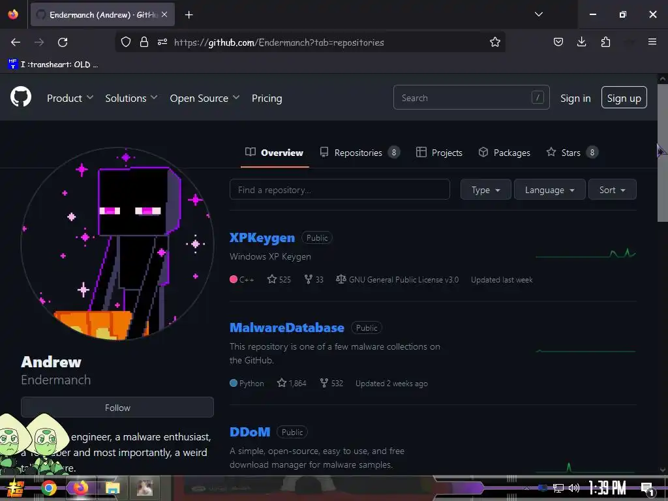Open the notification center icon

[x=646, y=489]
